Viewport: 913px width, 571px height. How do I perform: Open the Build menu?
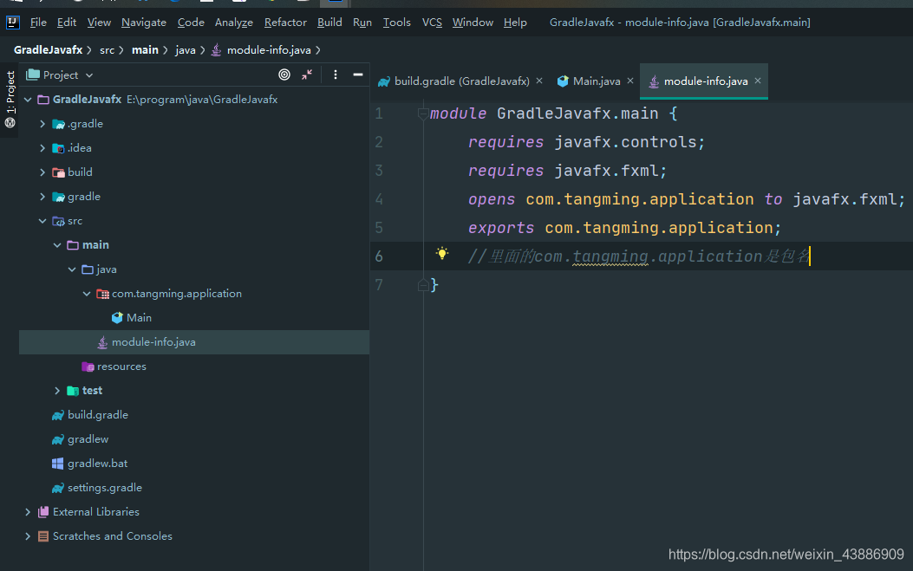point(329,23)
